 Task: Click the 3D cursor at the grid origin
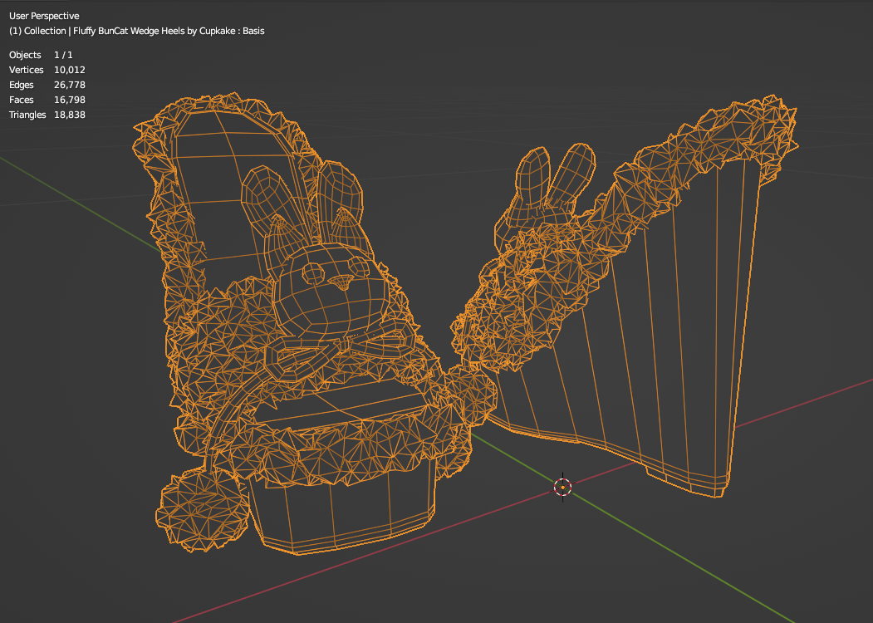pyautogui.click(x=563, y=487)
